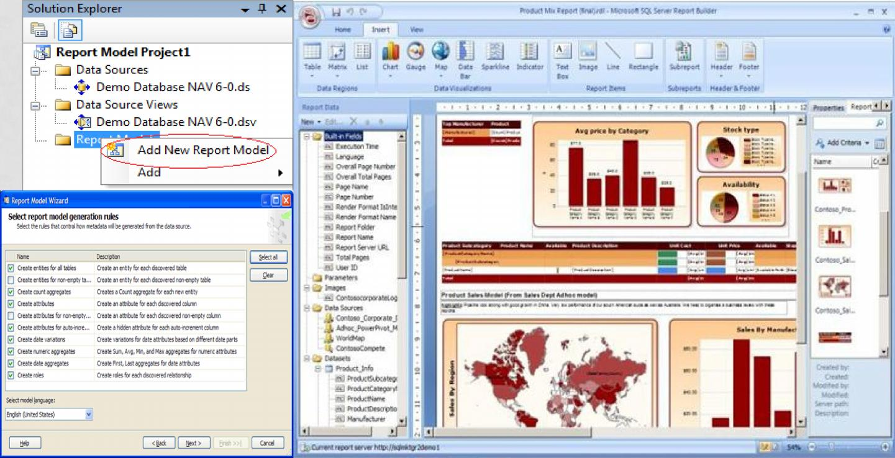Disable 'Create date variations' rule
Screen dimensions: 895x458
click(x=11, y=339)
